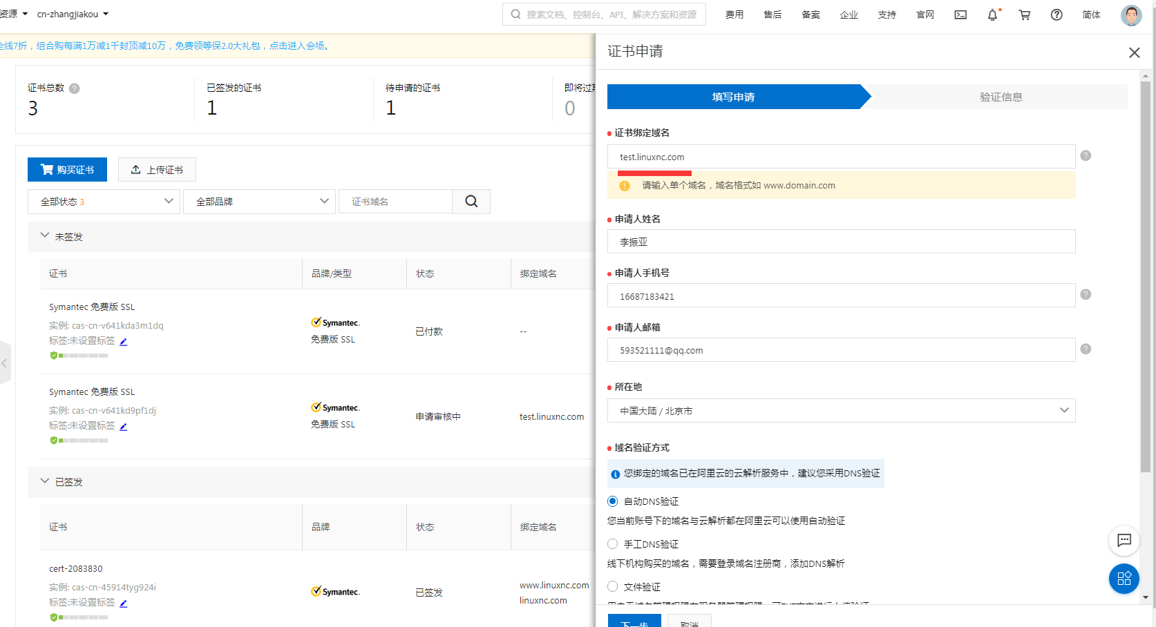Click the 申请审核中 status text
1156x627 pixels.
coord(438,417)
